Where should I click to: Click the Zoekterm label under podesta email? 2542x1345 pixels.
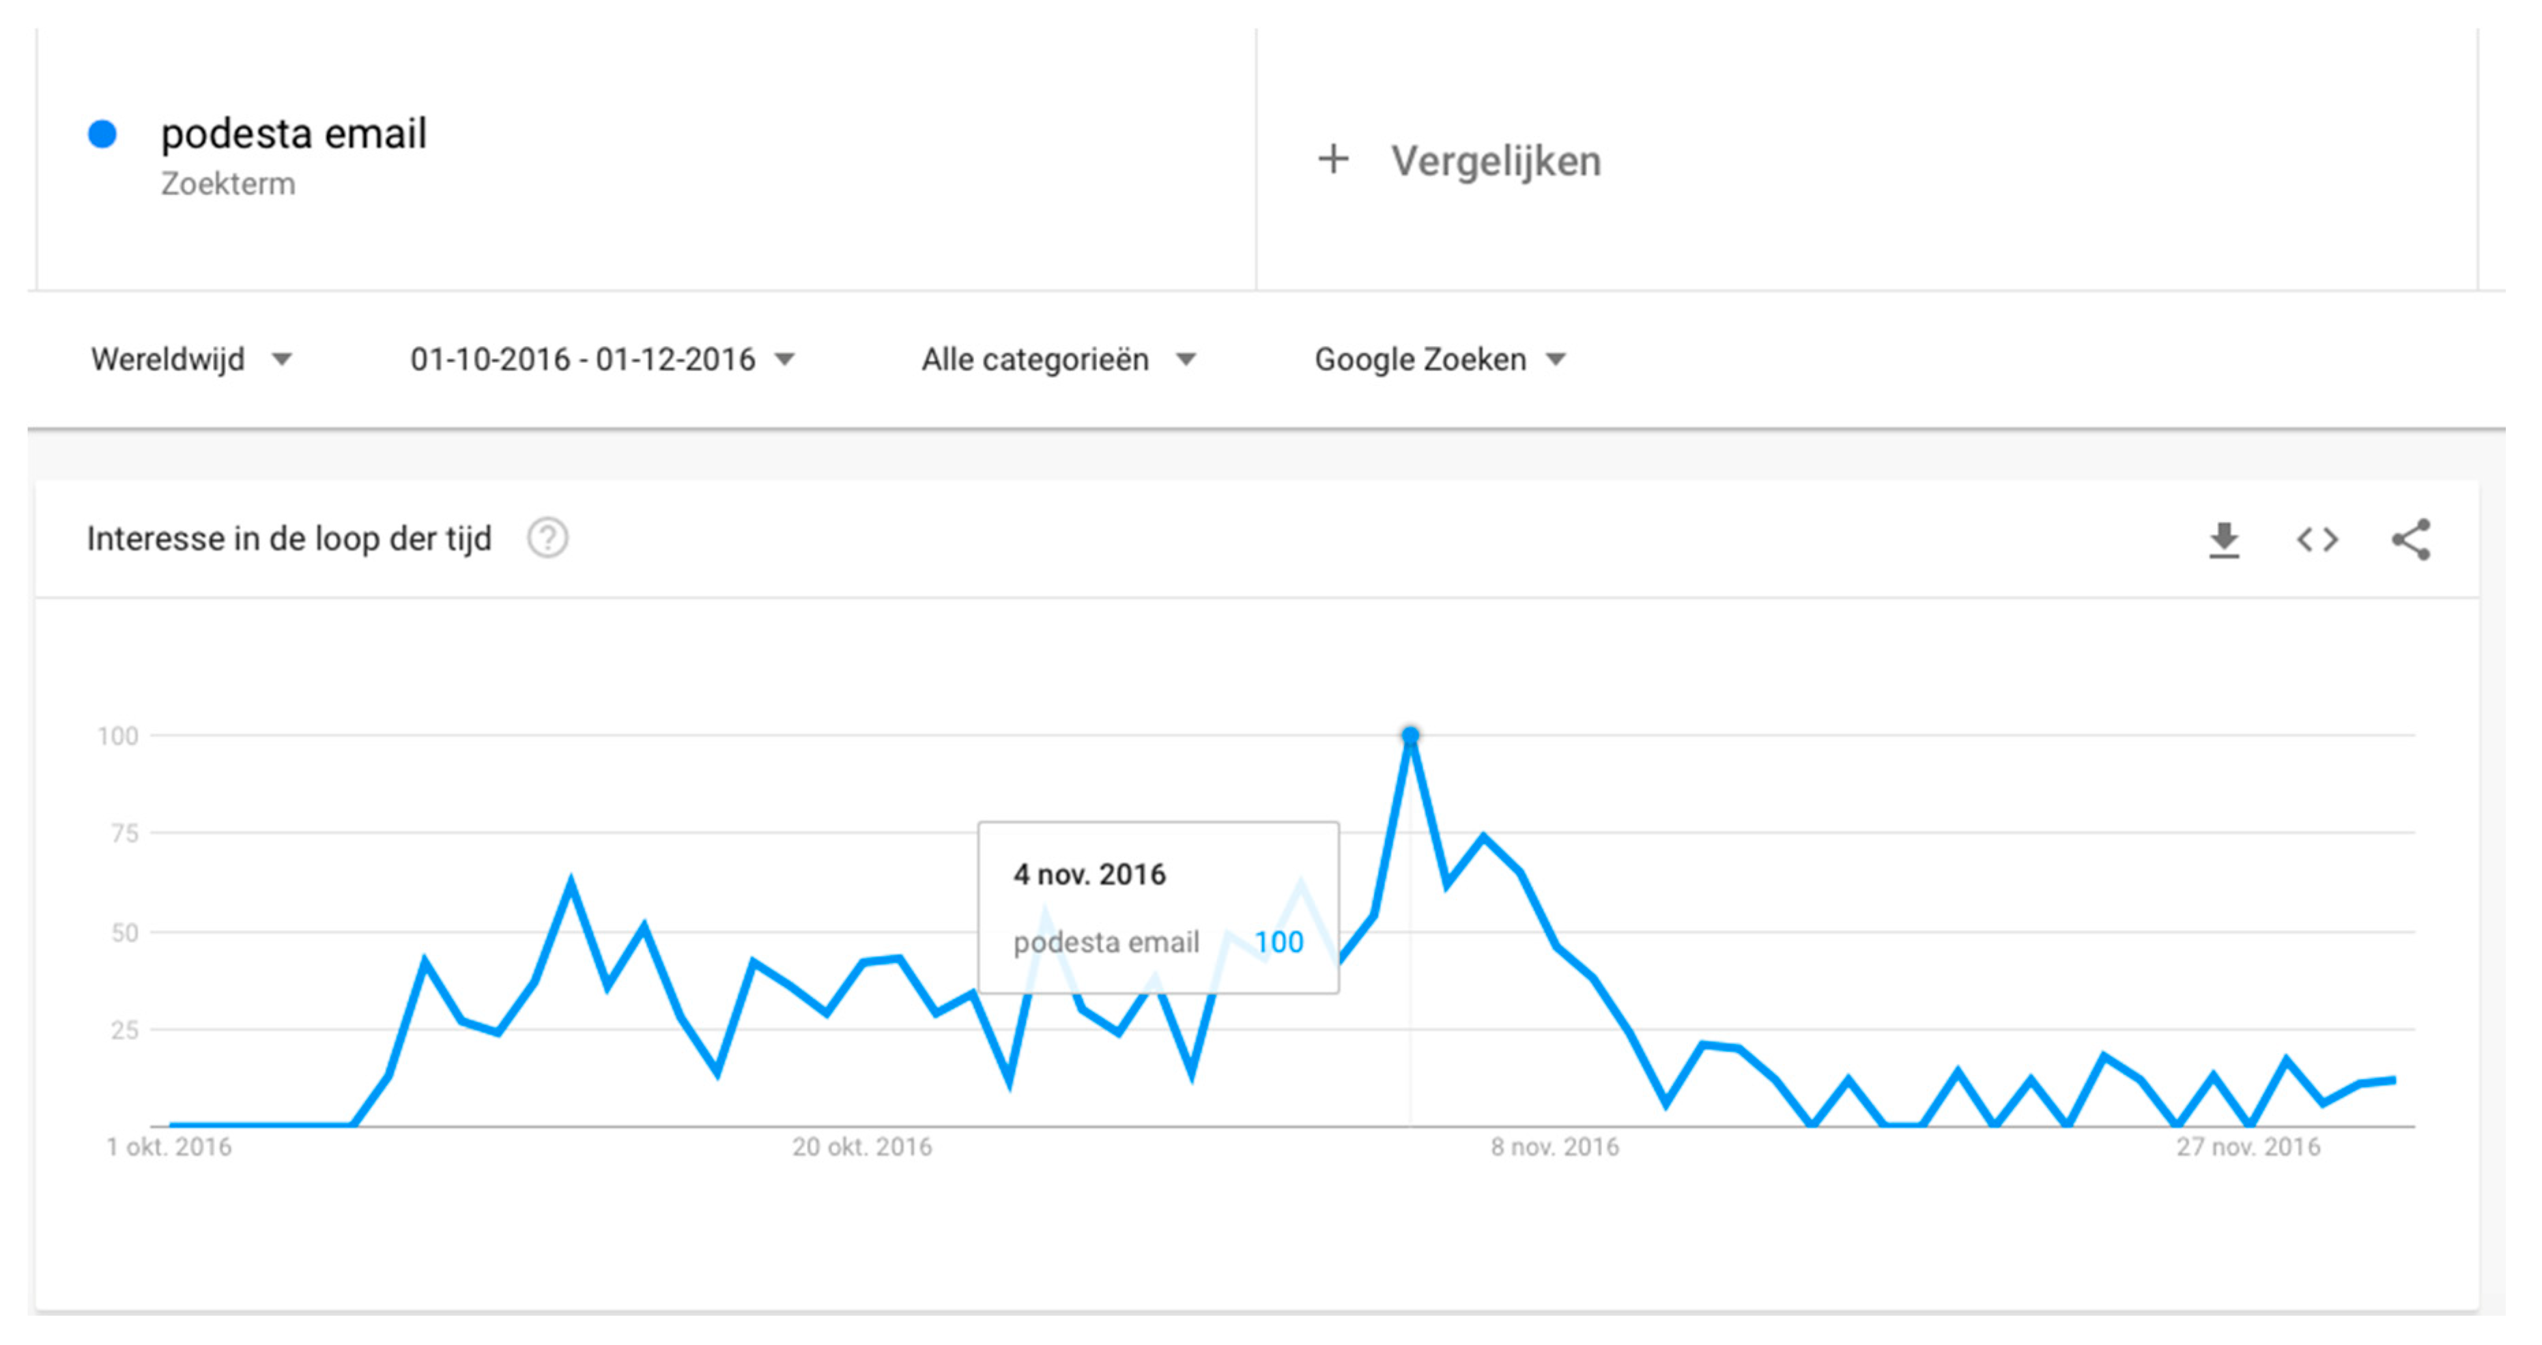tap(228, 184)
